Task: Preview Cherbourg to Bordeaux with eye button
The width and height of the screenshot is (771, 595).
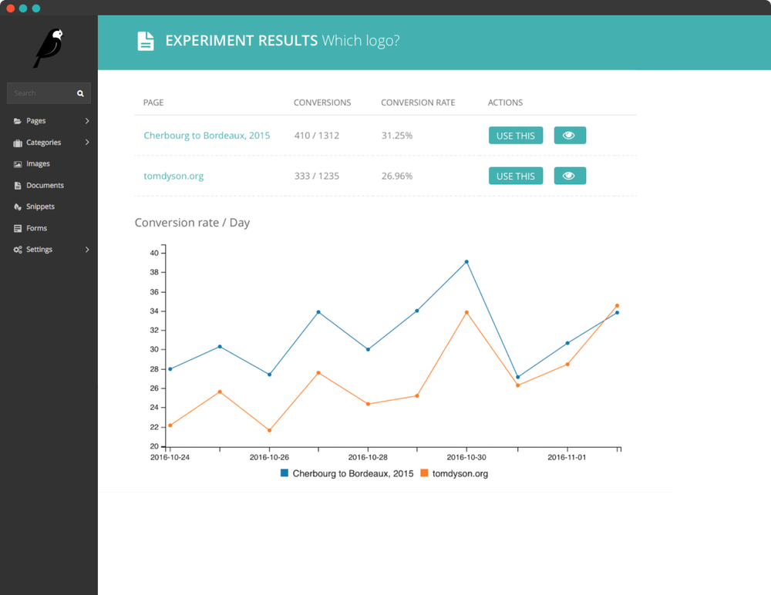Action: point(570,136)
